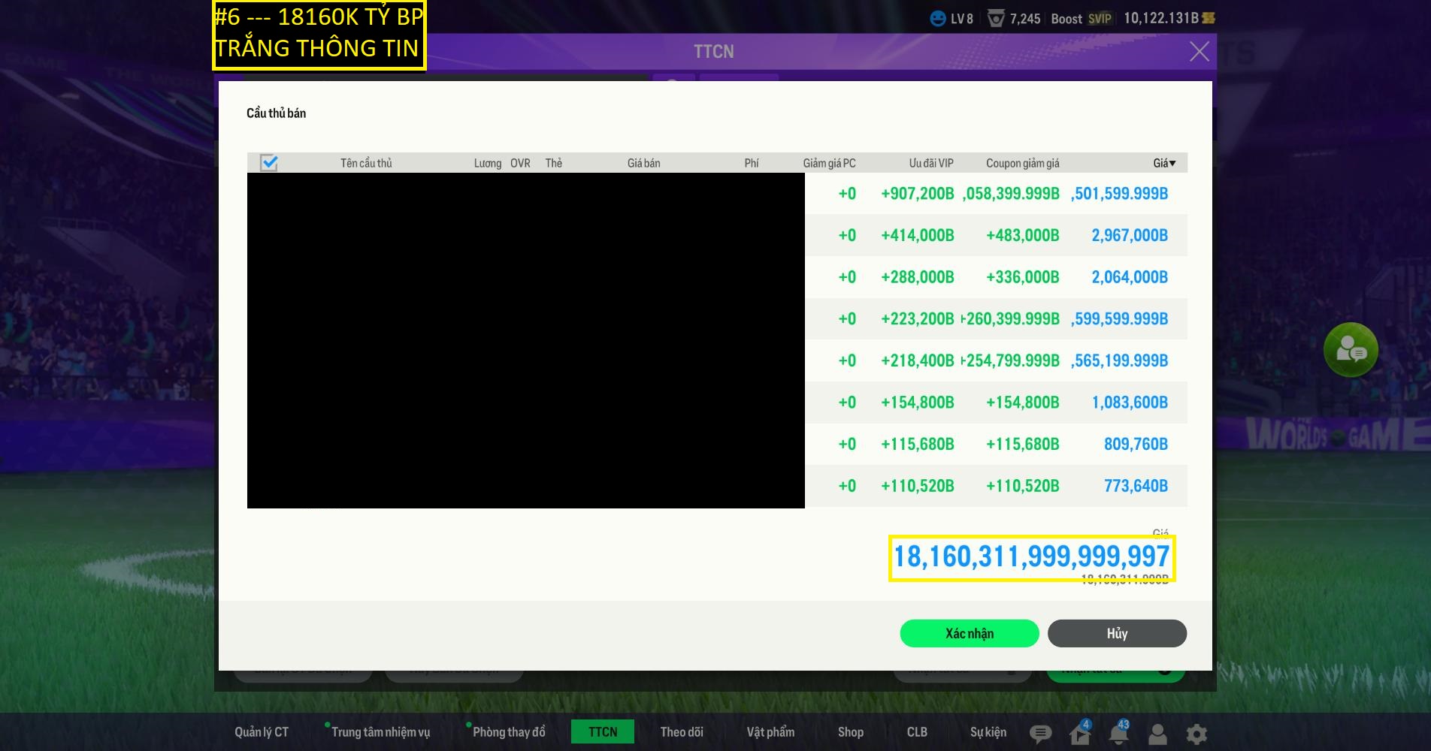Click coupon value +483,000B

tap(1023, 235)
